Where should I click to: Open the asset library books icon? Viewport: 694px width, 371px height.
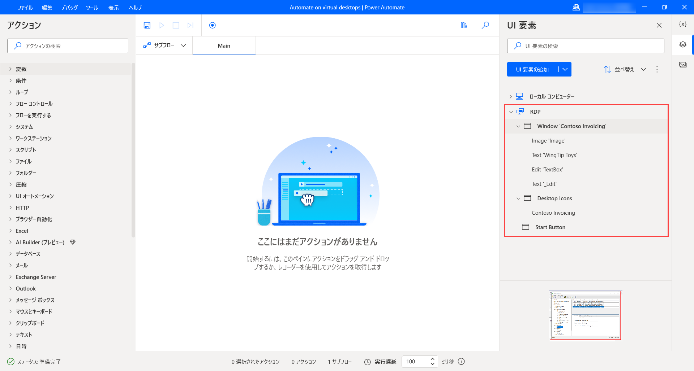pos(464,25)
